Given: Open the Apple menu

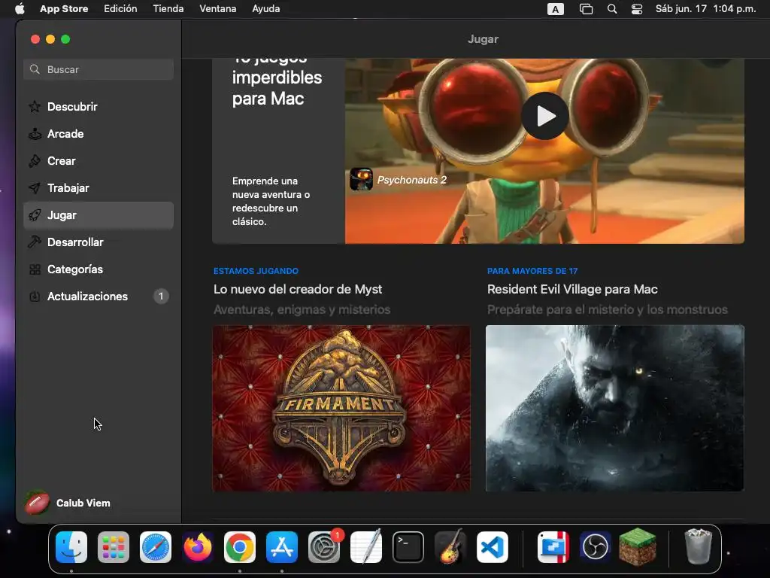Looking at the screenshot, I should point(20,9).
